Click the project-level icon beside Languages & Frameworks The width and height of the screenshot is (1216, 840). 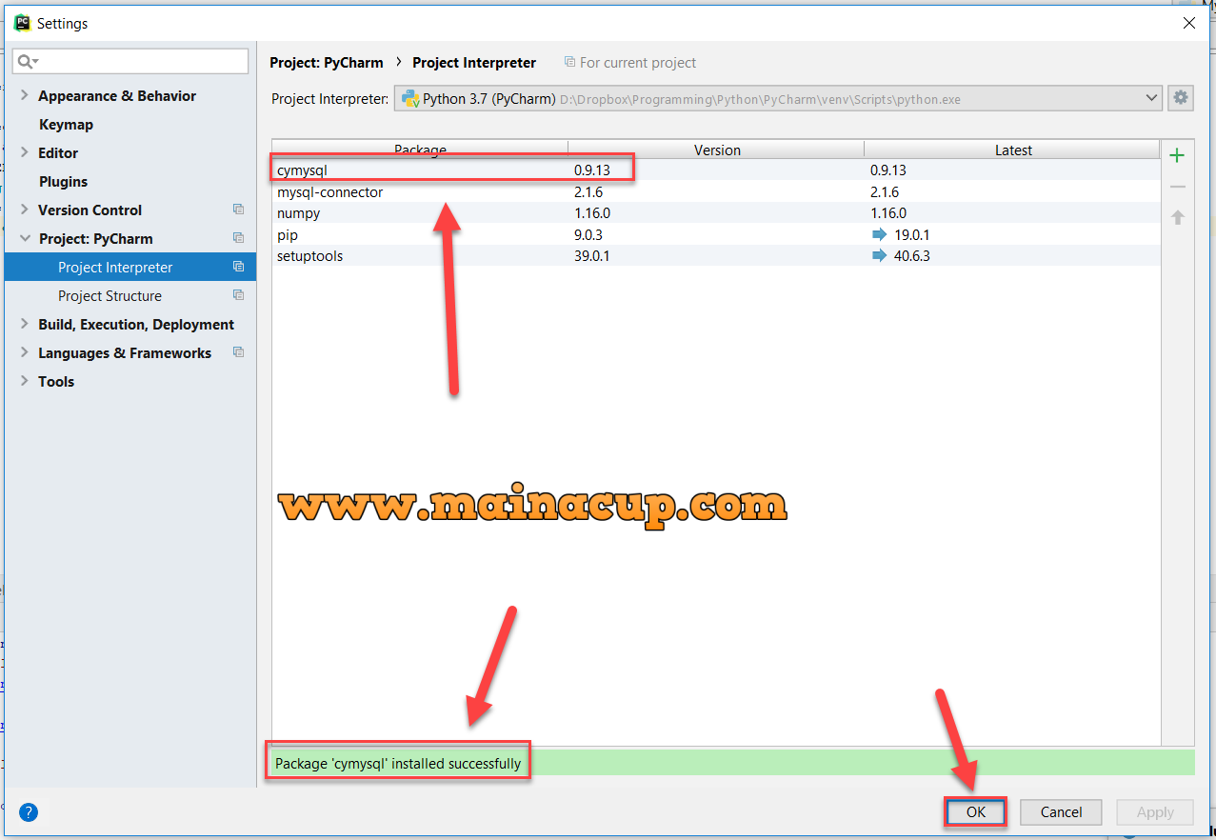(x=238, y=352)
